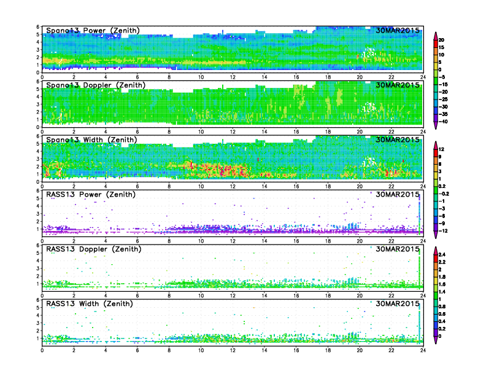Click the green segment near 1 on bottom colorbar
The image size is (486, 376).
[436, 296]
